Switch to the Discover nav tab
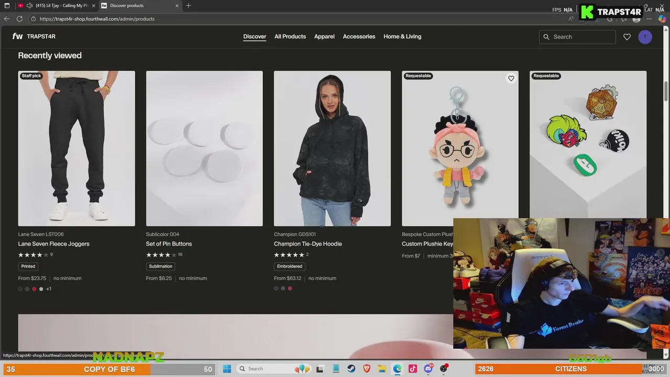Image resolution: width=670 pixels, height=377 pixels. pos(254,37)
